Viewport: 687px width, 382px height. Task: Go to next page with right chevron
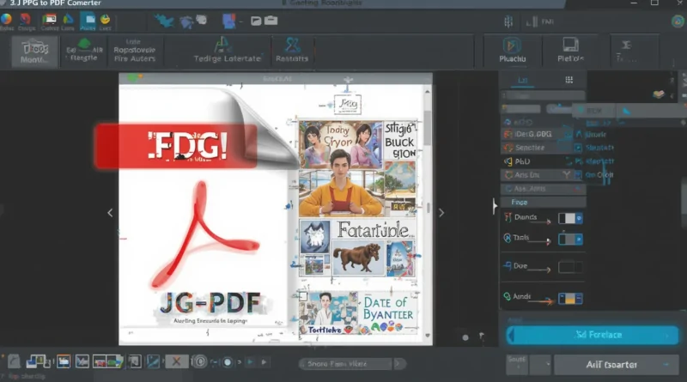(x=441, y=213)
